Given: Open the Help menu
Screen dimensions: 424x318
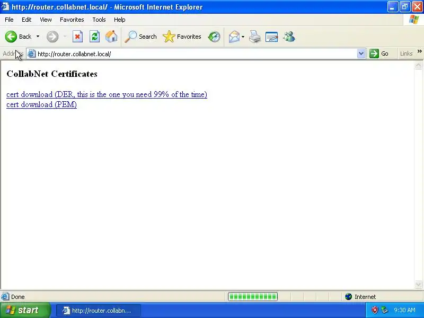Looking at the screenshot, I should (120, 20).
